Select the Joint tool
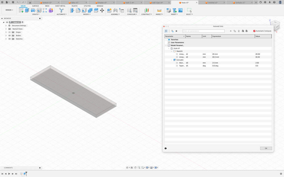Viewport: 284px width, 177px height. (115, 10)
